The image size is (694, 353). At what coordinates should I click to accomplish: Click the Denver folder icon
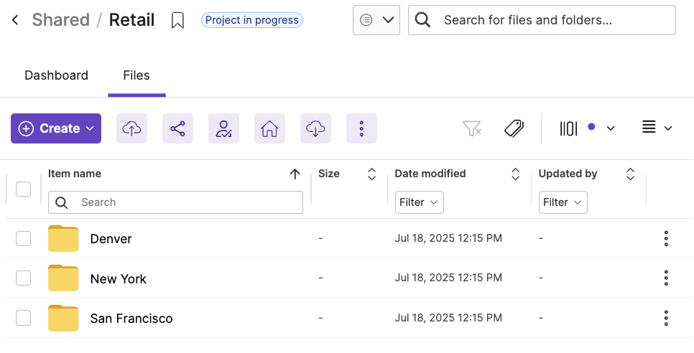tap(63, 239)
